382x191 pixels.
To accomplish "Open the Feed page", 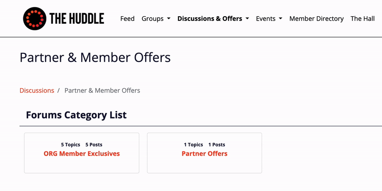I will (127, 19).
